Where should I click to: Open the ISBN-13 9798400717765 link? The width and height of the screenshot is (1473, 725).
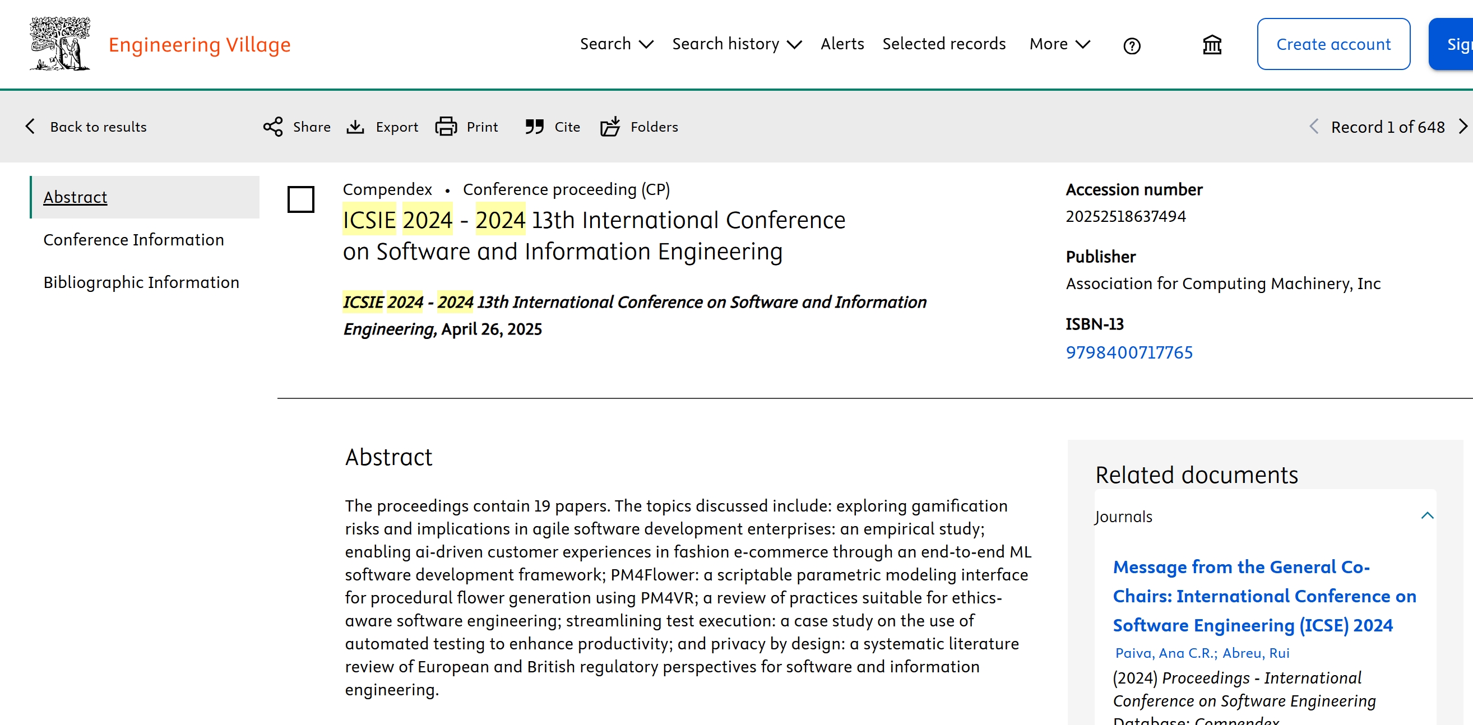(x=1129, y=352)
